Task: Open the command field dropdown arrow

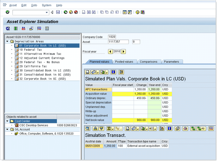Action: [47, 12]
